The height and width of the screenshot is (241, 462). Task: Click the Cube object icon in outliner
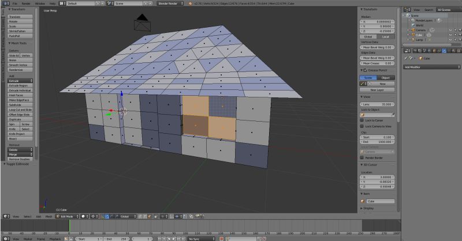click(413, 35)
